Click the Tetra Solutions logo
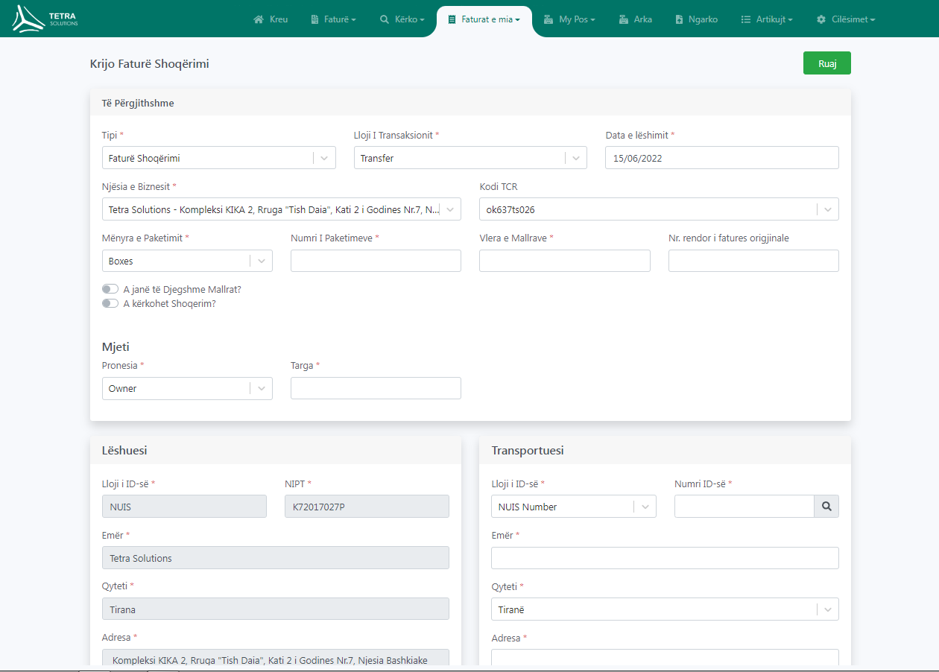The width and height of the screenshot is (939, 672). tap(45, 19)
